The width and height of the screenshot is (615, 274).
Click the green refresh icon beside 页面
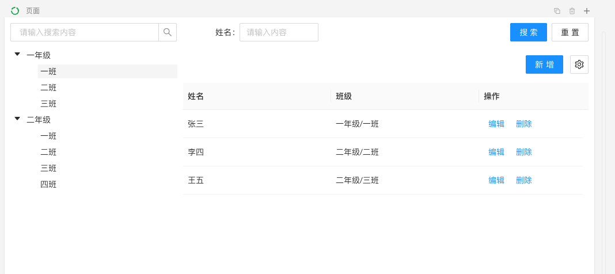point(15,10)
